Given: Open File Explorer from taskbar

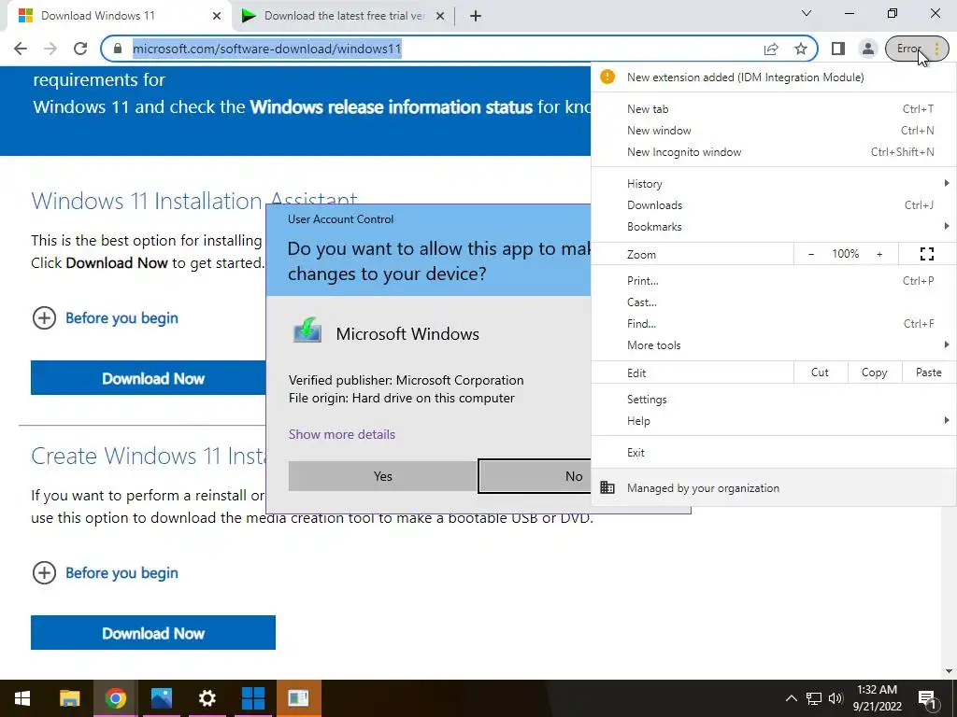Looking at the screenshot, I should (x=69, y=698).
